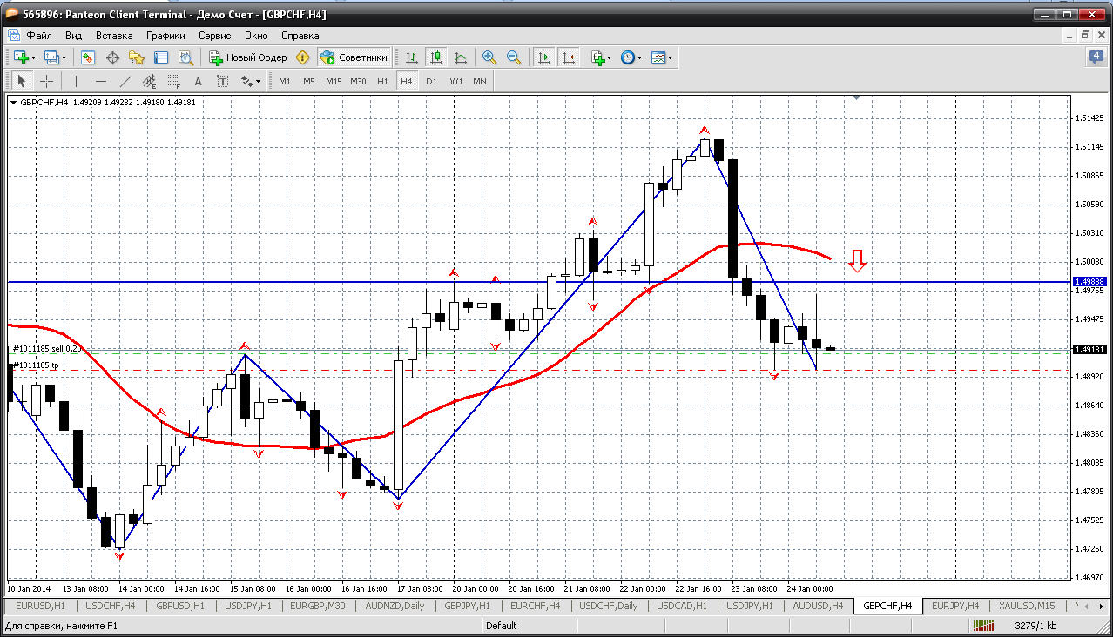Switch chart to Line Chart icon
This screenshot has height=637, width=1113.
tap(461, 57)
